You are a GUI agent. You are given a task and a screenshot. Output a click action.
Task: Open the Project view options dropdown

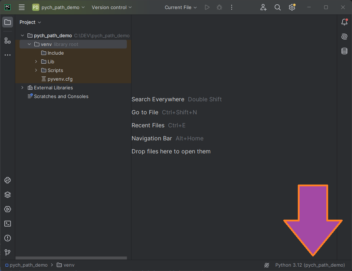click(30, 22)
